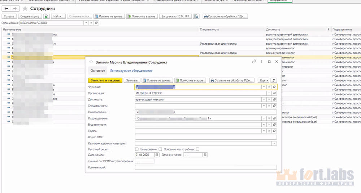Check Основное место работы checkbox
This screenshot has width=361, height=193.
(197, 149)
